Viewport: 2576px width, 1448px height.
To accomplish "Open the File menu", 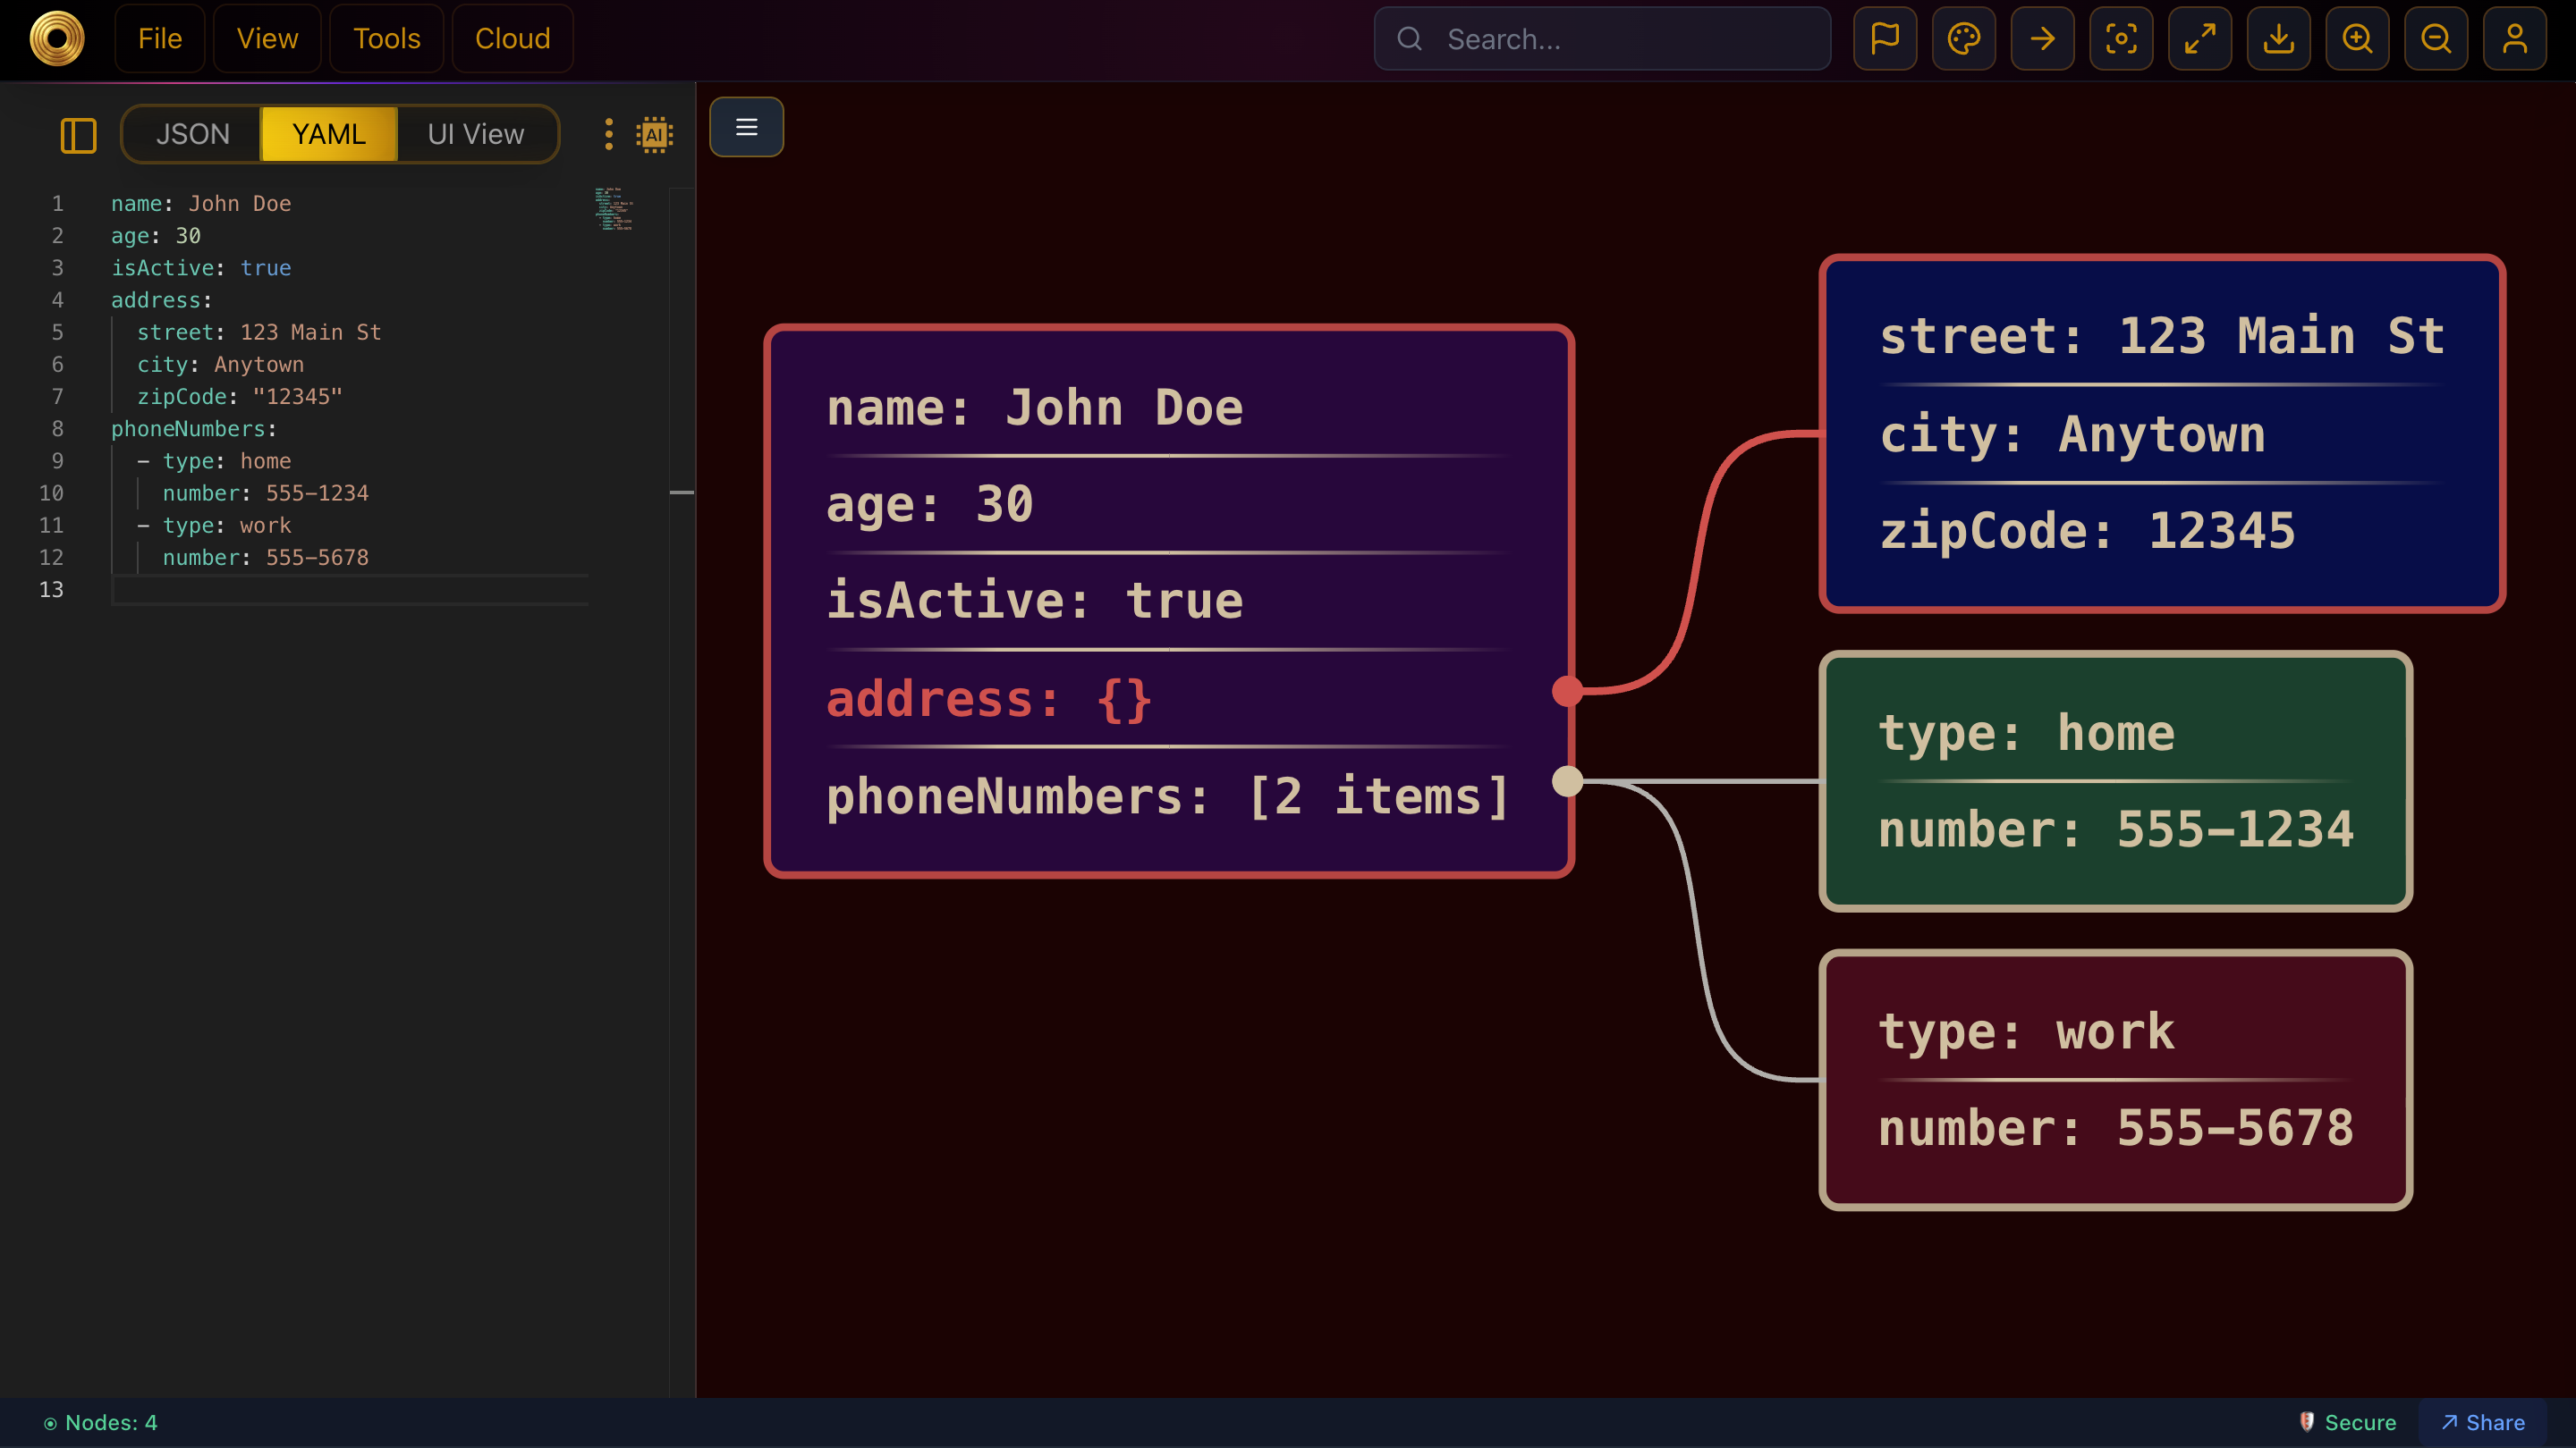I will [x=159, y=38].
